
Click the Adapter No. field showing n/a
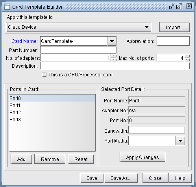[x=157, y=110]
